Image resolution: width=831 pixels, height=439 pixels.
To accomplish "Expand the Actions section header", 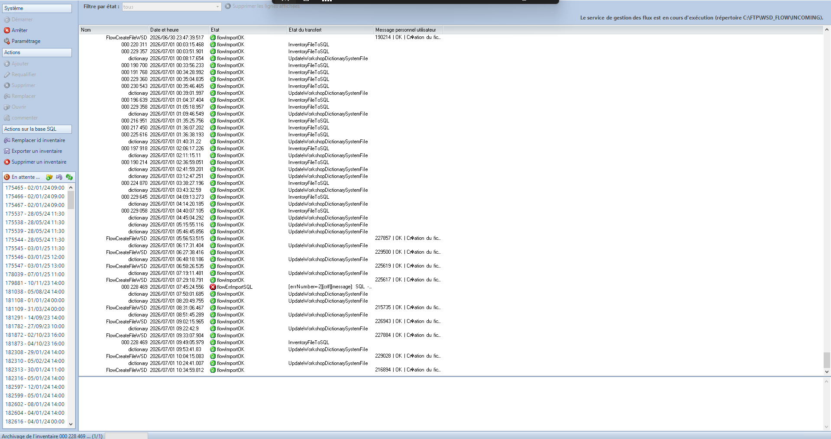I will pos(37,52).
